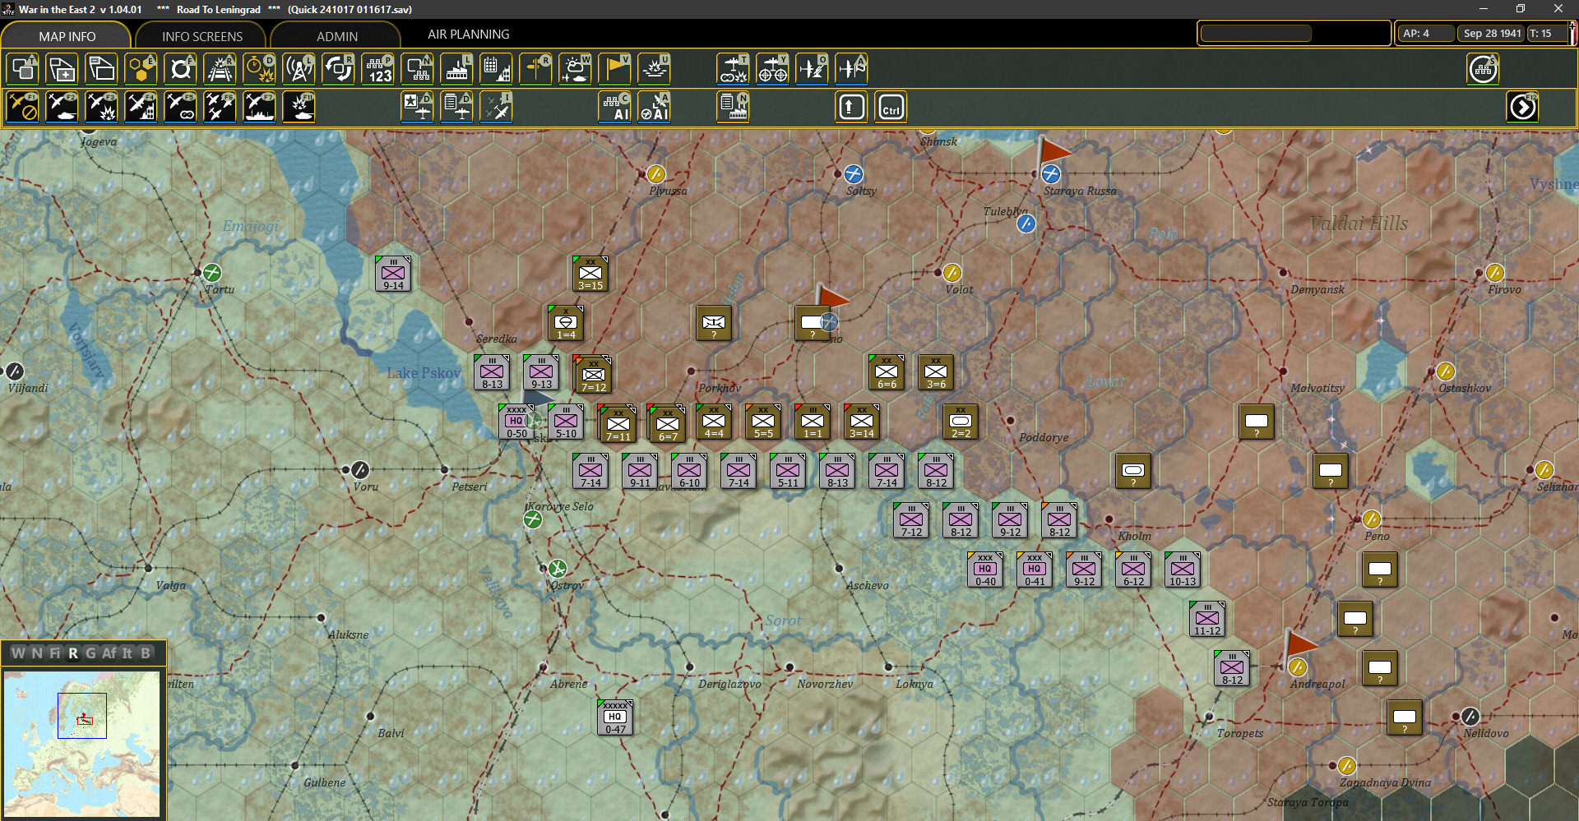Viewport: 1579px width, 821px height.
Task: Click the Staraya Russa city marker
Action: coord(1050,174)
